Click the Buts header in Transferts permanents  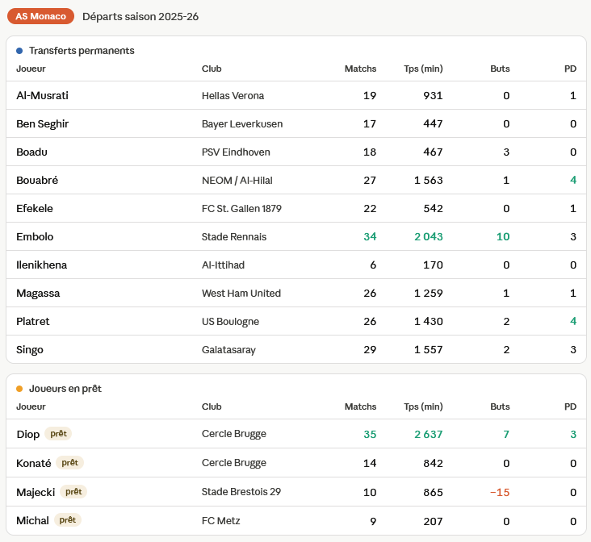500,69
